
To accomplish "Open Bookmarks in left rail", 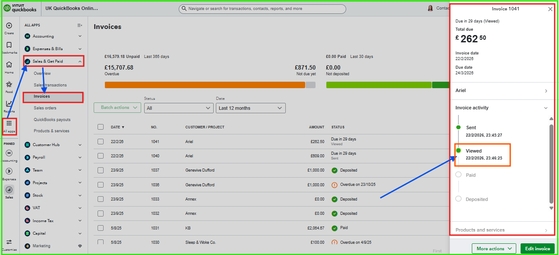I will (x=9, y=45).
